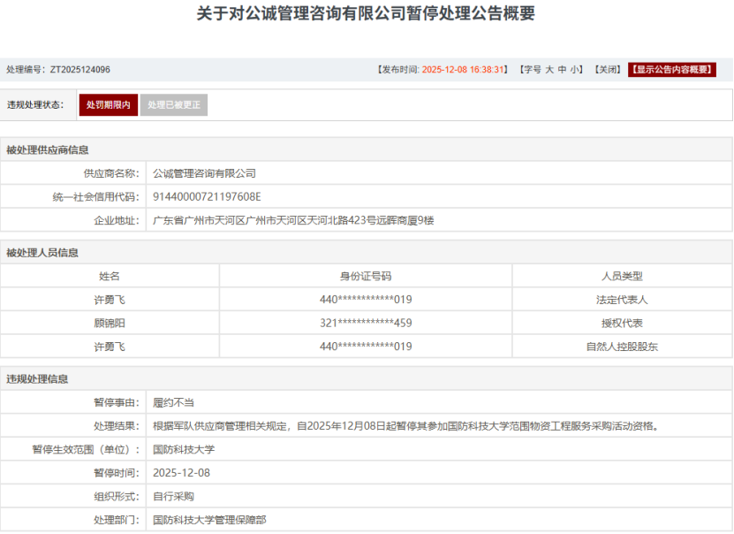Click the 被处理人员信息 section header
Viewport: 734px width, 534px height.
click(42, 253)
